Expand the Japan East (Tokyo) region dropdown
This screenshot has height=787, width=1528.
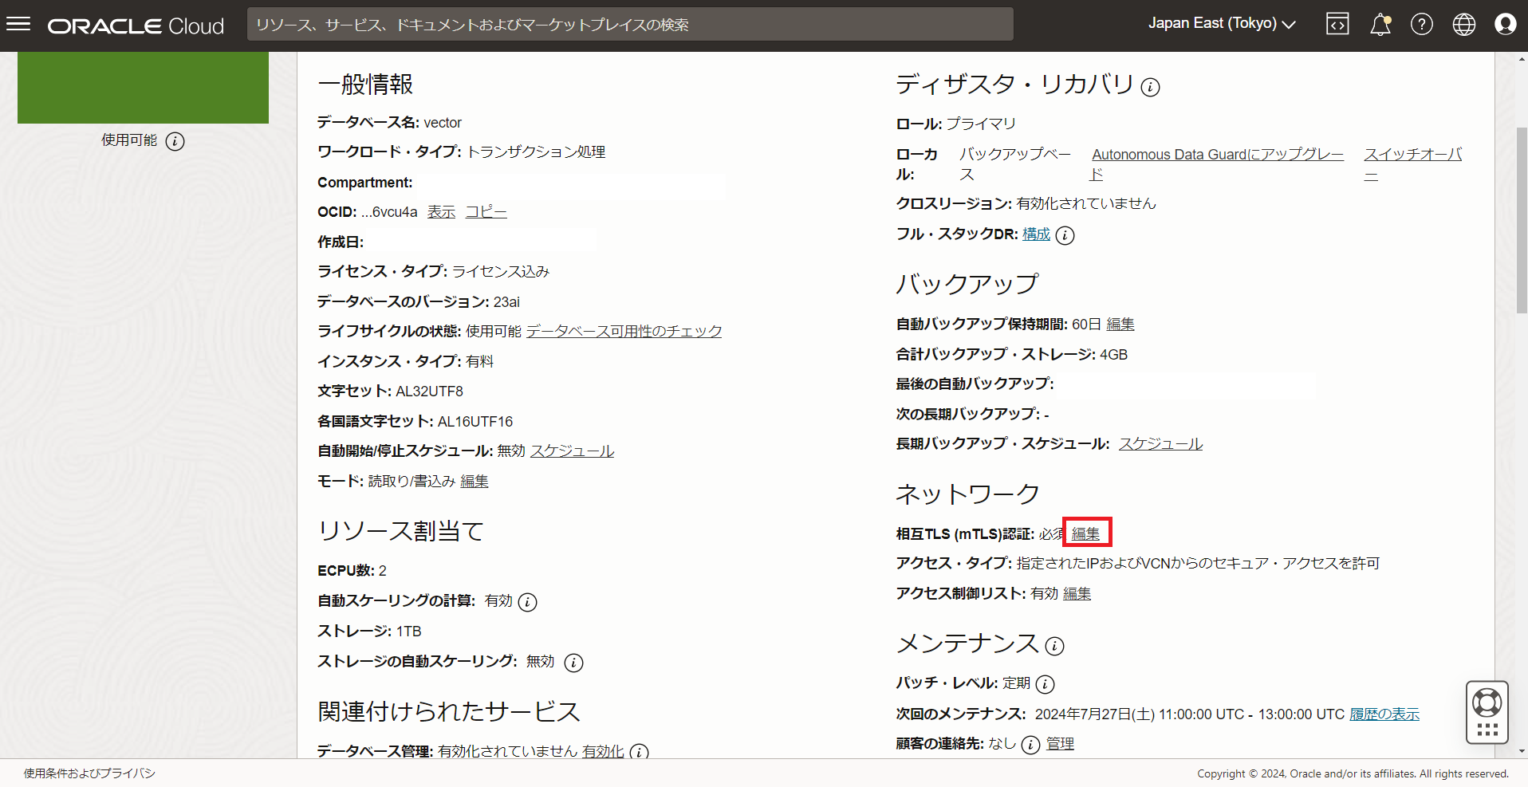pos(1221,24)
